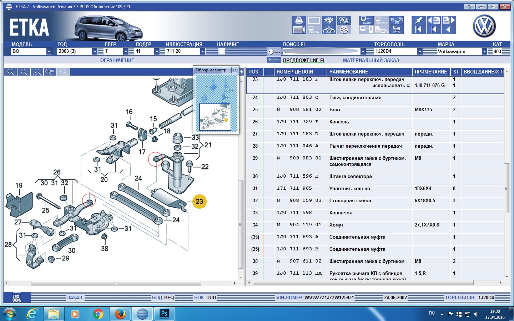Open the ГОД dropdown showing 2003 (3)
The image size is (514, 321).
pyautogui.click(x=95, y=51)
